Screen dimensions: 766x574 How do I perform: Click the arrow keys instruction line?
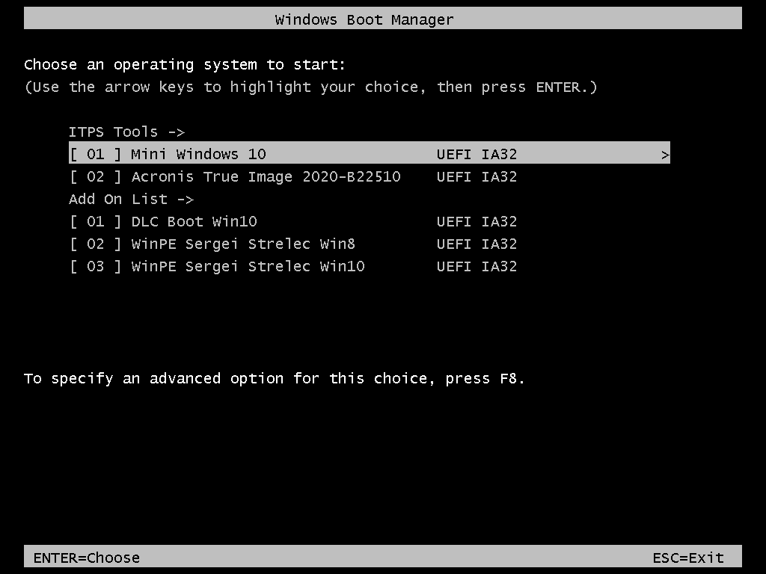point(310,87)
